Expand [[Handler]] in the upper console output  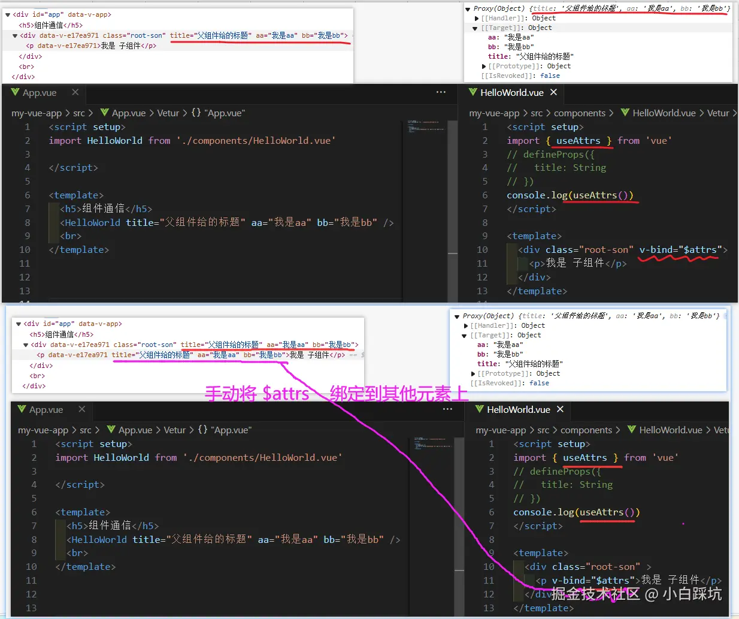tap(476, 19)
